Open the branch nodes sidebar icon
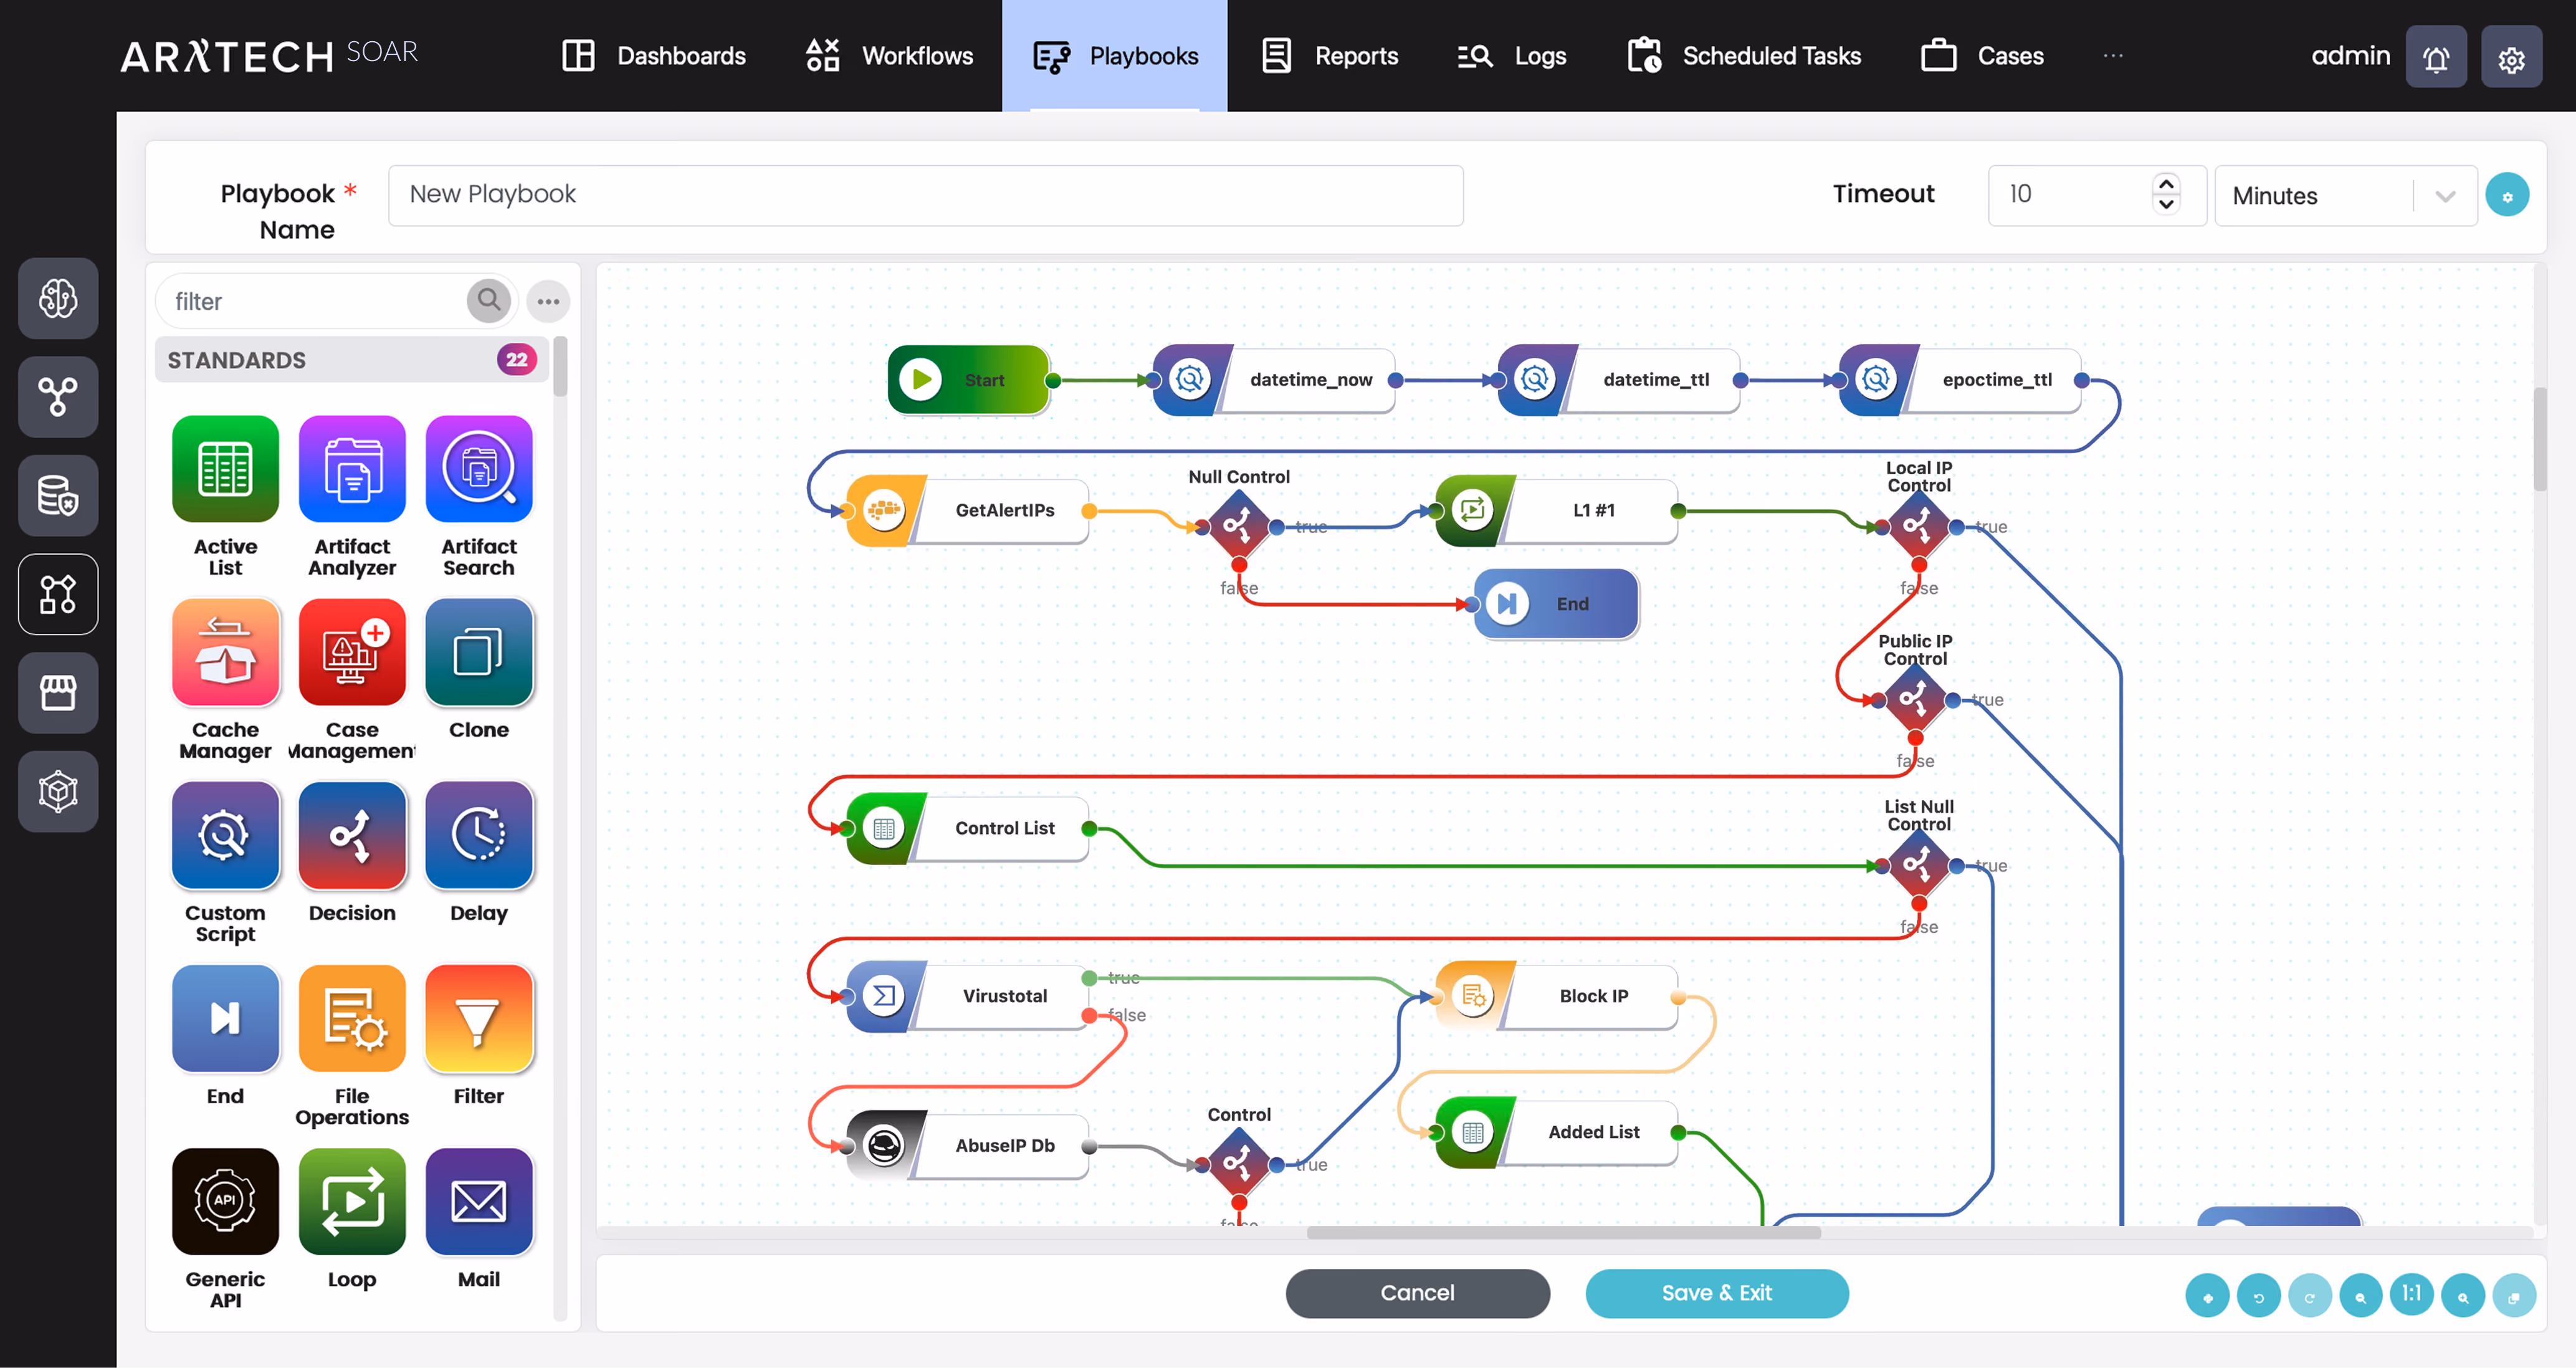The height and width of the screenshot is (1368, 2576). pos(58,397)
